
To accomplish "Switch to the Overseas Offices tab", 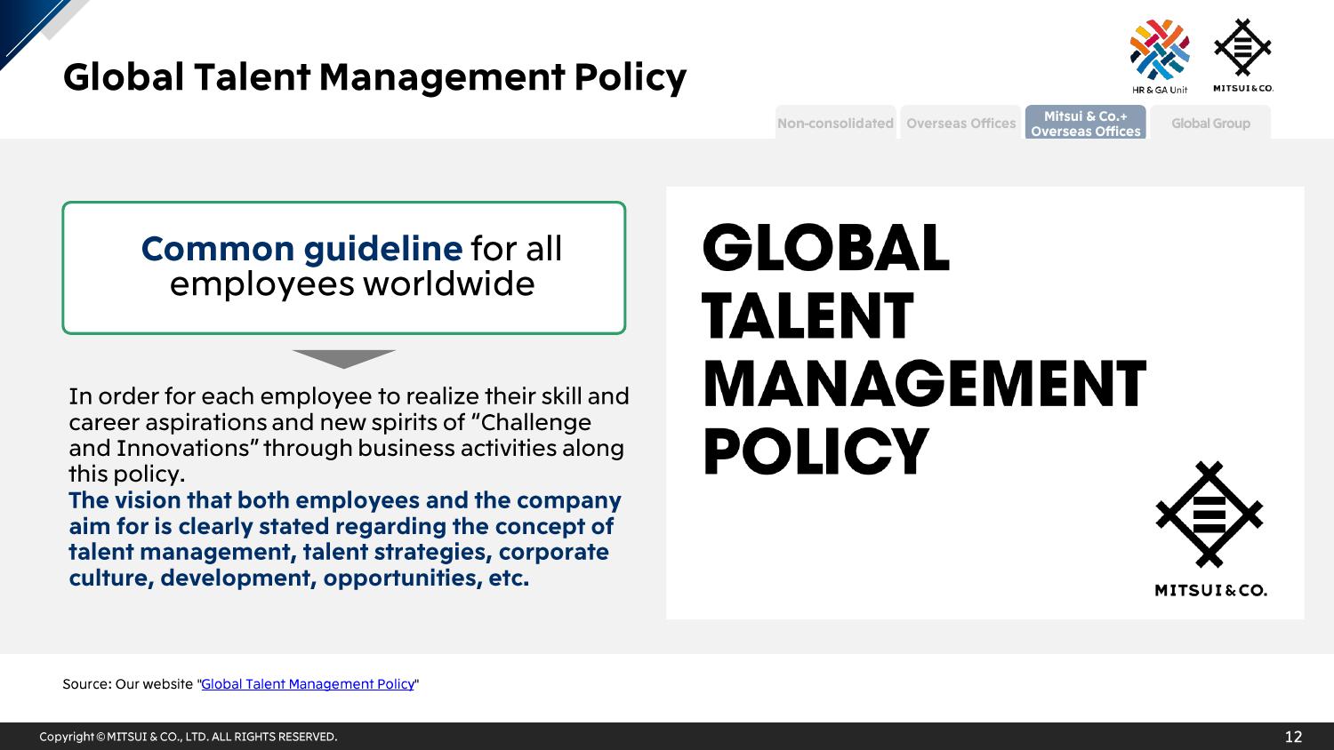I will [x=960, y=123].
